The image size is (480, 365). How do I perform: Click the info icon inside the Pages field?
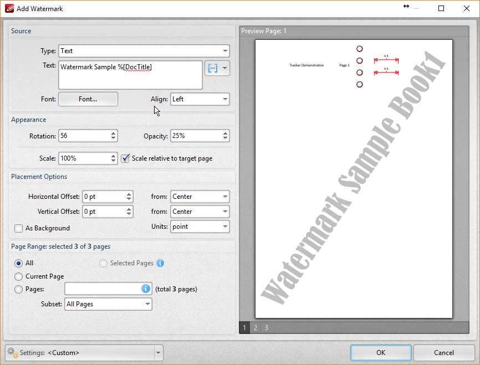[145, 289]
